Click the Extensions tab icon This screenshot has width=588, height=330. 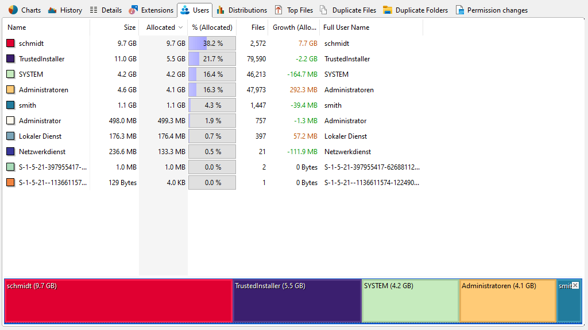tap(133, 10)
